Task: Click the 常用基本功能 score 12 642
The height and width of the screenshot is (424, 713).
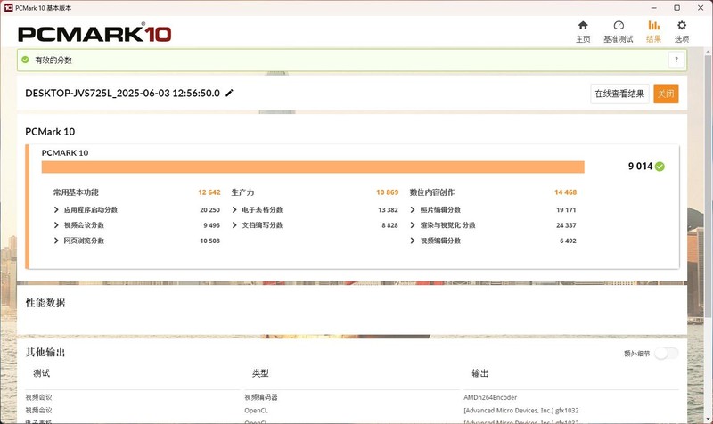Action: click(x=209, y=192)
